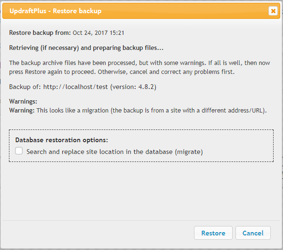
Task: Click the UpdraftPlus - Restore backup title
Action: coord(55,11)
